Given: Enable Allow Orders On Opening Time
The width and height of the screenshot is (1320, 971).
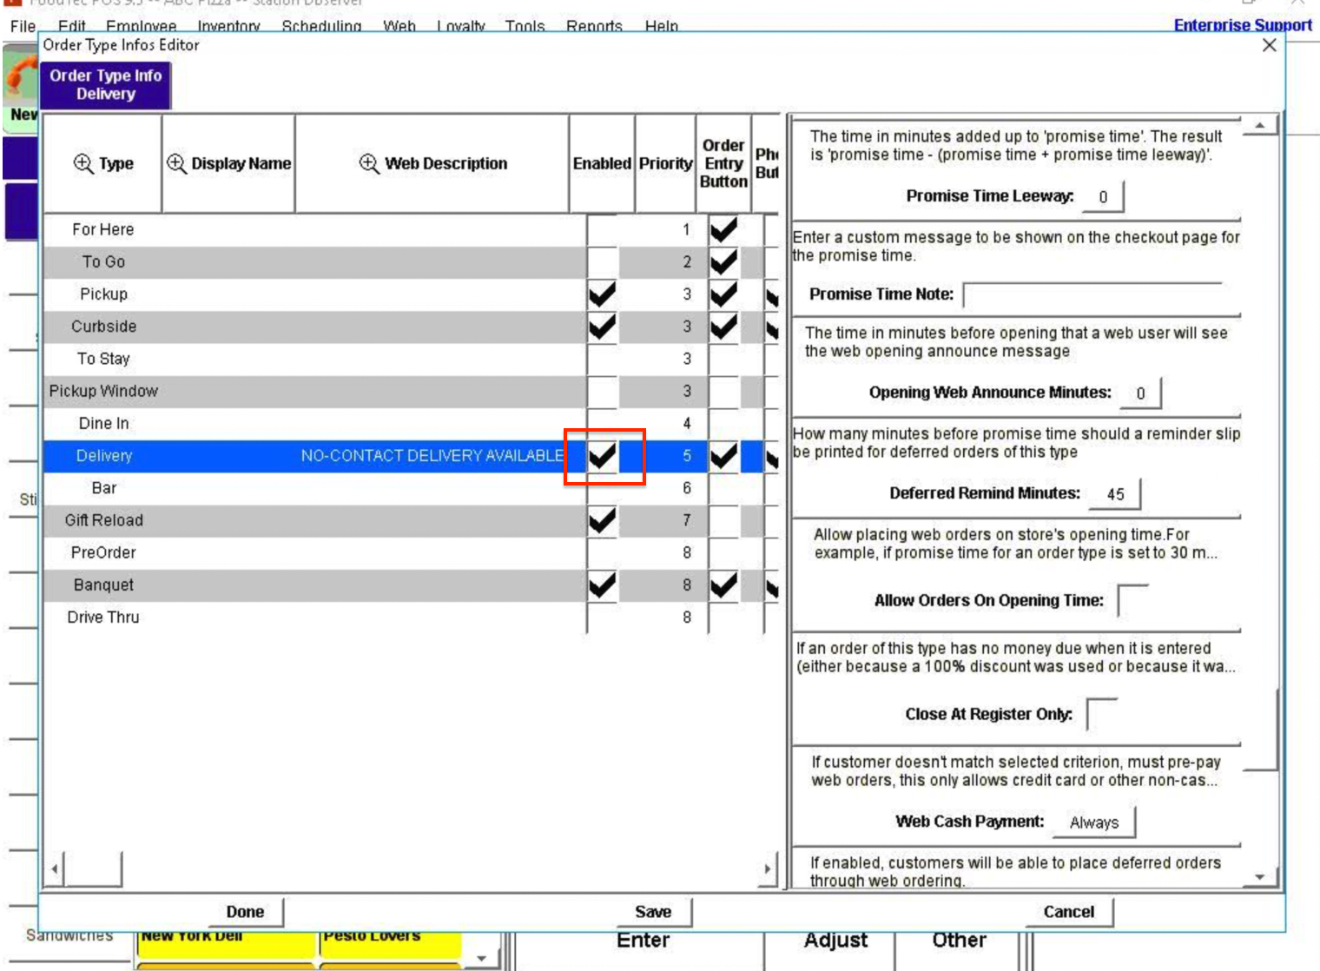Looking at the screenshot, I should tap(1131, 599).
